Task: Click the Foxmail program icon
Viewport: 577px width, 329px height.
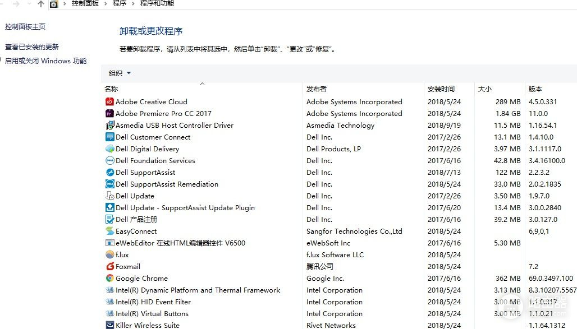Action: tap(109, 267)
